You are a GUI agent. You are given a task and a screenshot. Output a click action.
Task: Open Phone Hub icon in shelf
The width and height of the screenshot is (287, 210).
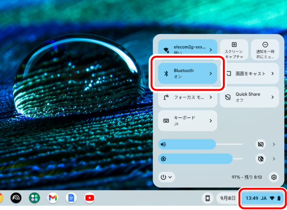coord(208,198)
